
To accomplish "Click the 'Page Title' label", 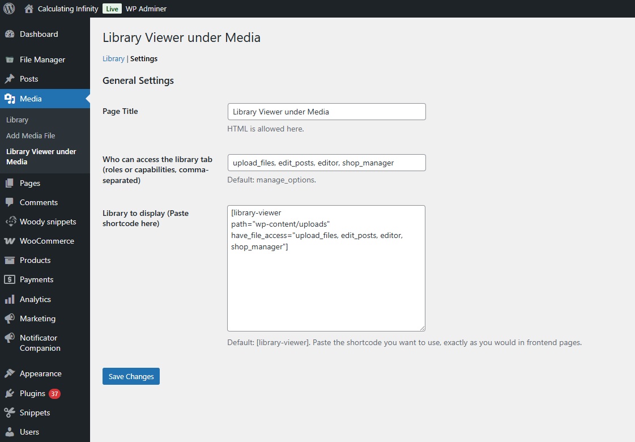I will tap(120, 112).
